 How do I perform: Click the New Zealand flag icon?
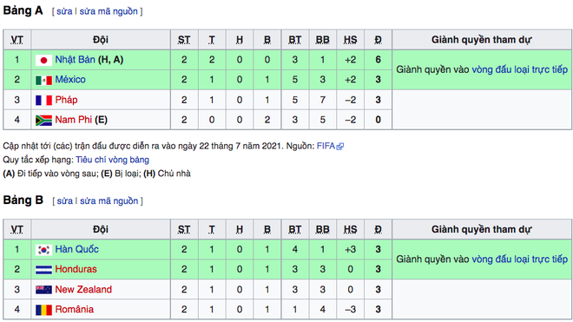coord(43,290)
